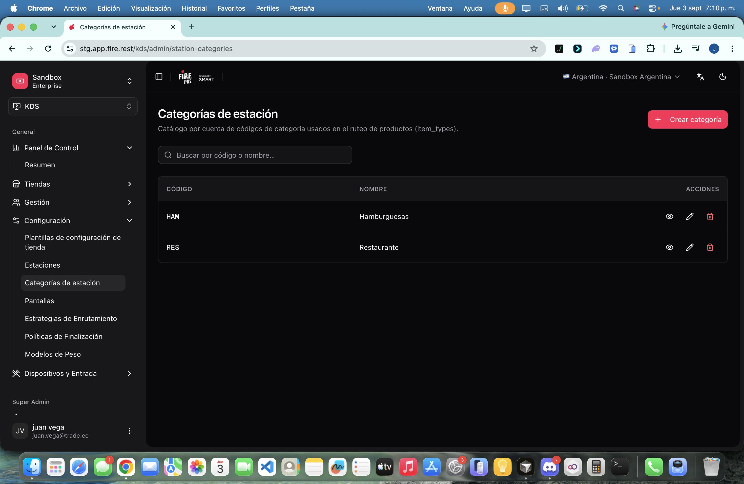Reload the page in Chrome
This screenshot has width=744, height=484.
pos(48,48)
